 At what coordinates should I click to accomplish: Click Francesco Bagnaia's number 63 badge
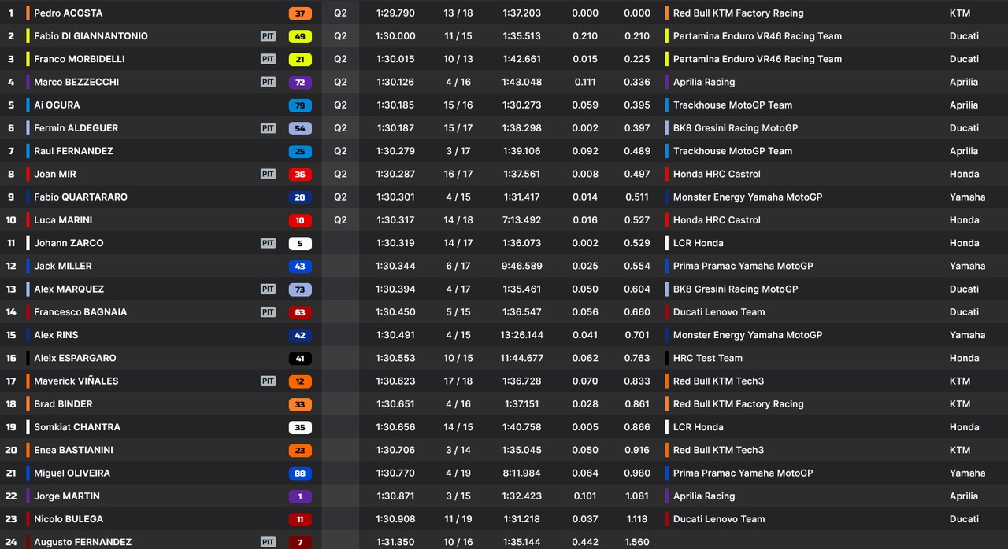300,312
